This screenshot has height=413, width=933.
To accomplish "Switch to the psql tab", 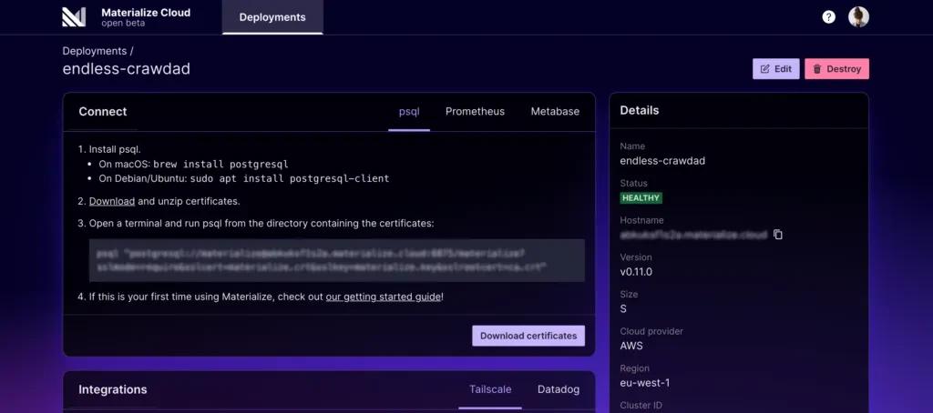I will click(x=409, y=111).
